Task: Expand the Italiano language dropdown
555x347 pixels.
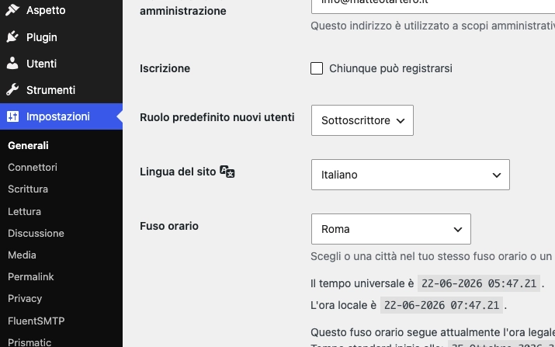Action: tap(410, 175)
